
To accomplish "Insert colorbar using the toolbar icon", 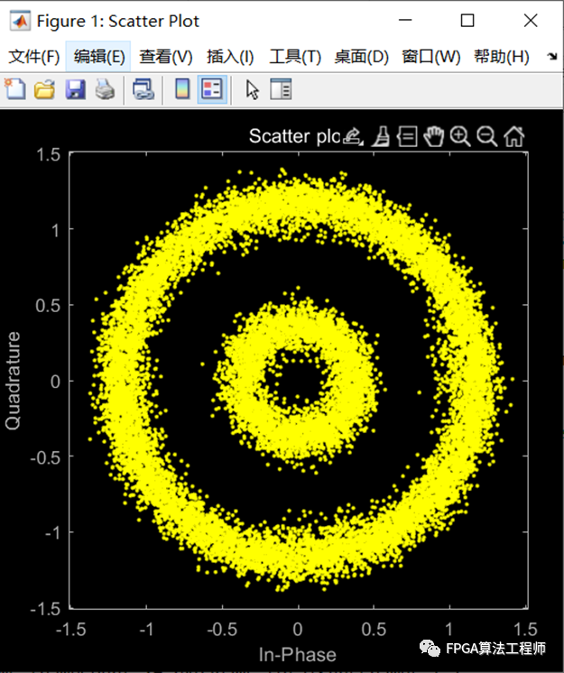I will click(x=182, y=89).
